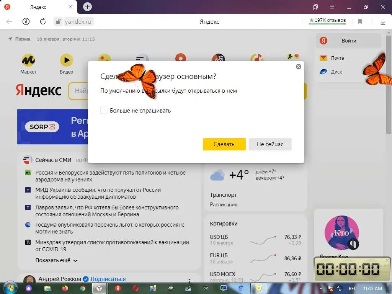Open the tab manager icon in title bar

pos(315,7)
